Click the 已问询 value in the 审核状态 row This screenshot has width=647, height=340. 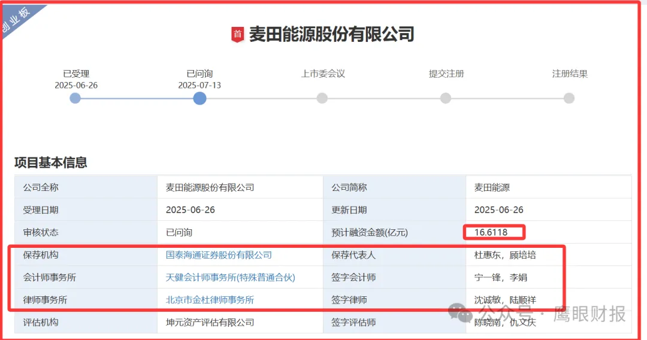pos(179,232)
